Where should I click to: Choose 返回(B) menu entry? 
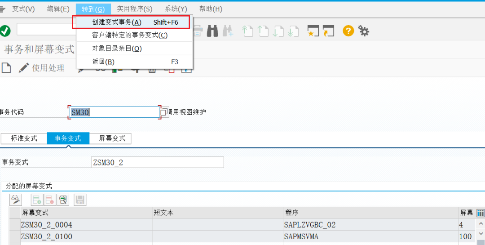pyautogui.click(x=135, y=62)
